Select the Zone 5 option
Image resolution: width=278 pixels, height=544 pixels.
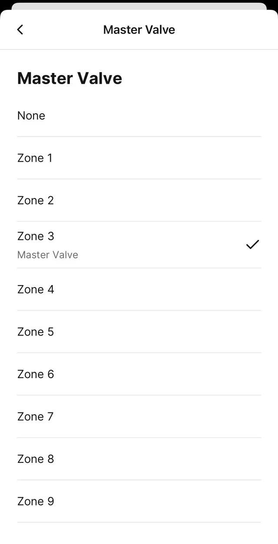coord(36,332)
